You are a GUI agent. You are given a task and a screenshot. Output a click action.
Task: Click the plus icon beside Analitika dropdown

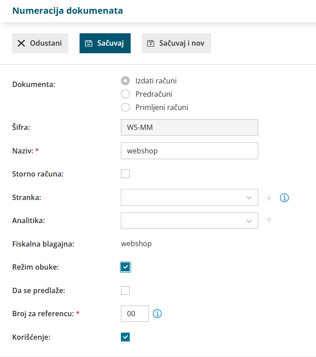pyautogui.click(x=269, y=220)
